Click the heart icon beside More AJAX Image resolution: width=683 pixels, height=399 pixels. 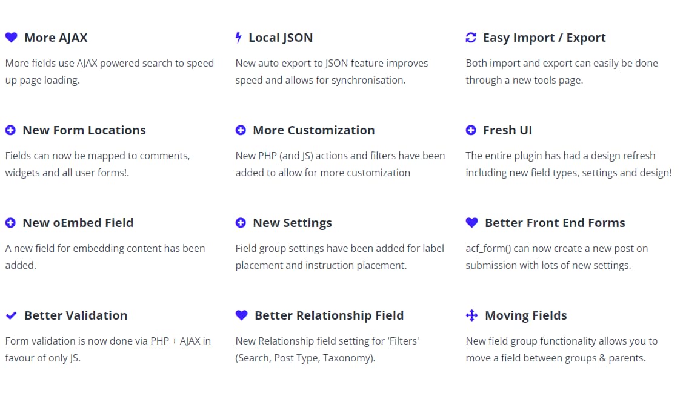click(11, 38)
